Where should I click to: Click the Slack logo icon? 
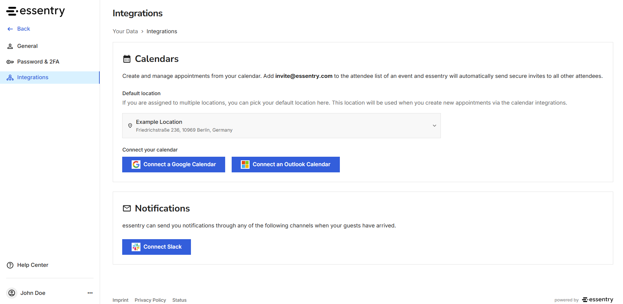coord(136,247)
